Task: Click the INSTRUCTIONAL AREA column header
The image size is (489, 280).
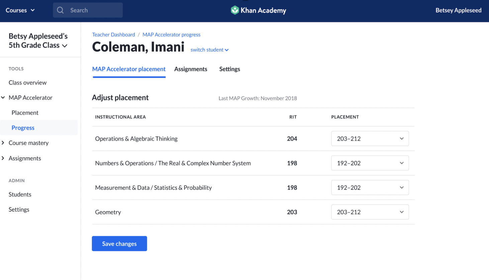Action: pos(120,117)
